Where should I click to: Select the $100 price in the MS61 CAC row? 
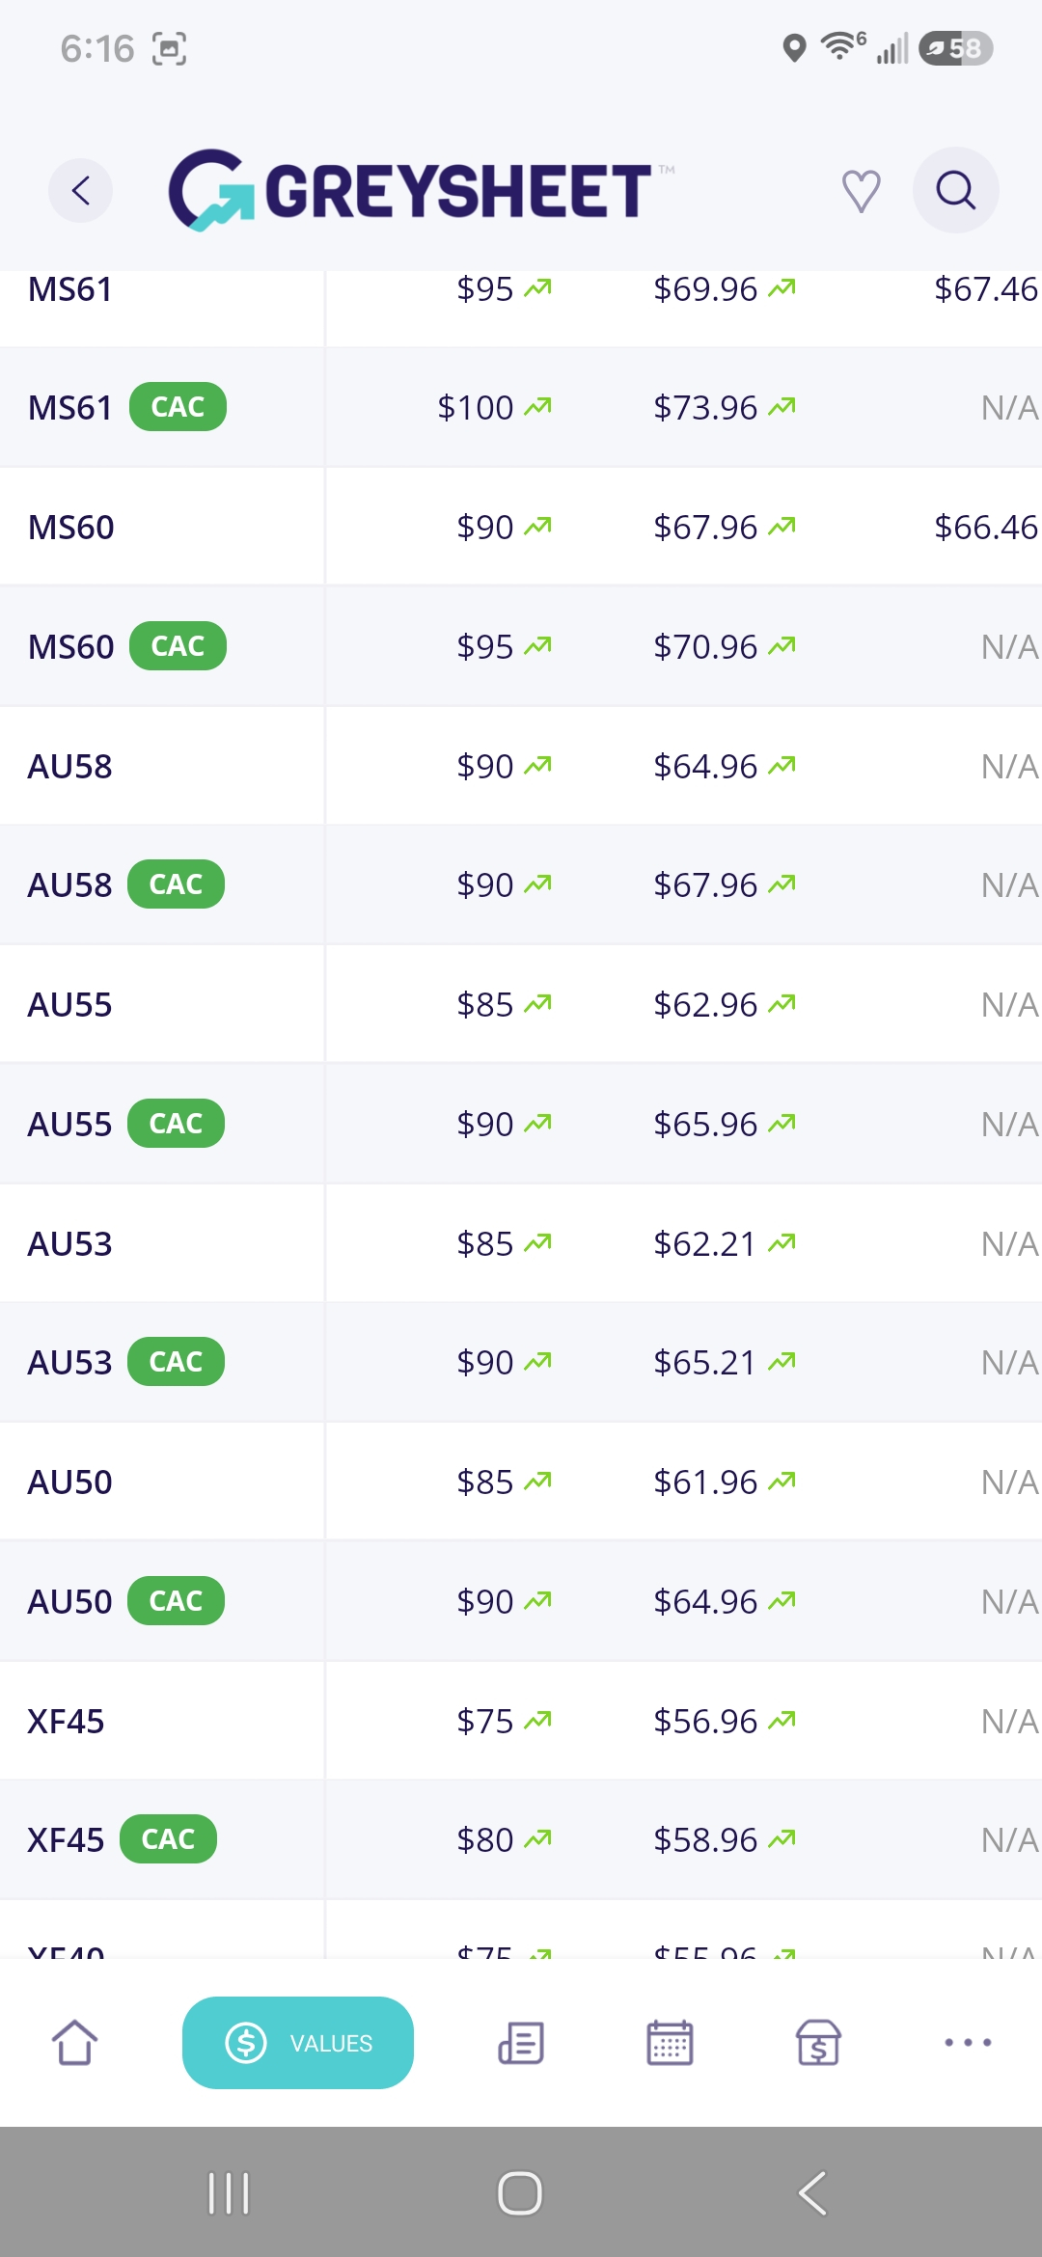pyautogui.click(x=475, y=407)
